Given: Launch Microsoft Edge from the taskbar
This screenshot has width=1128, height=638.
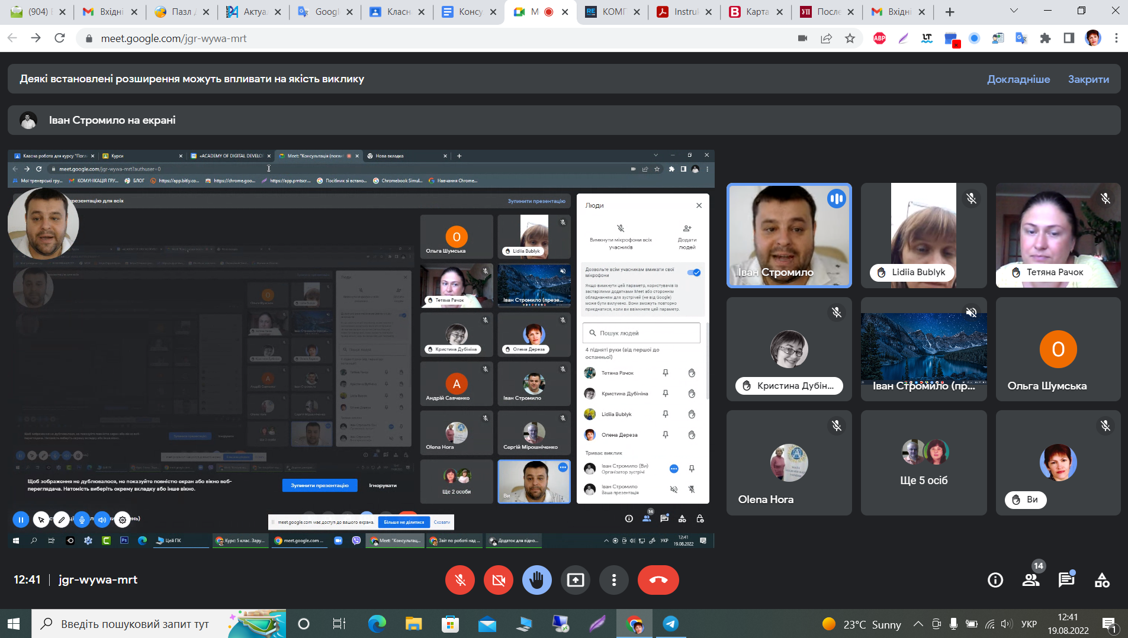Looking at the screenshot, I should [x=377, y=624].
